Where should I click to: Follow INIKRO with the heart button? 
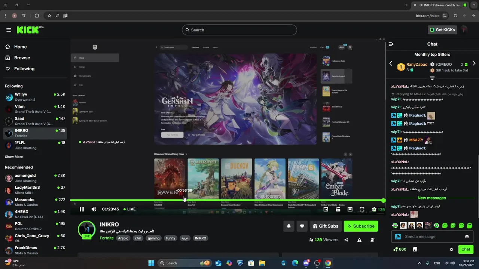tap(302, 226)
